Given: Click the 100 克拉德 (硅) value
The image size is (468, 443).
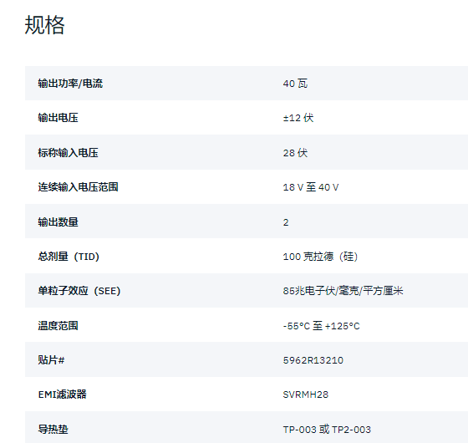Looking at the screenshot, I should [x=320, y=256].
